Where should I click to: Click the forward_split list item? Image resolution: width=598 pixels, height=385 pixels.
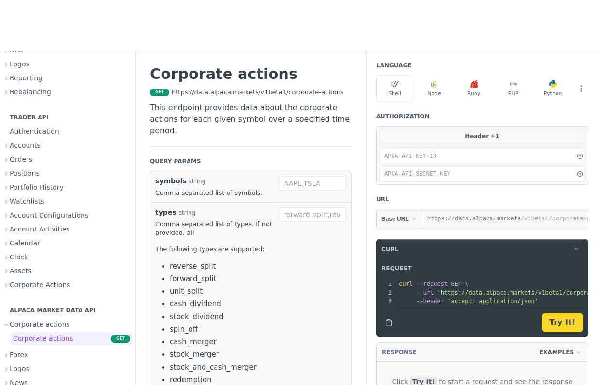pyautogui.click(x=193, y=279)
